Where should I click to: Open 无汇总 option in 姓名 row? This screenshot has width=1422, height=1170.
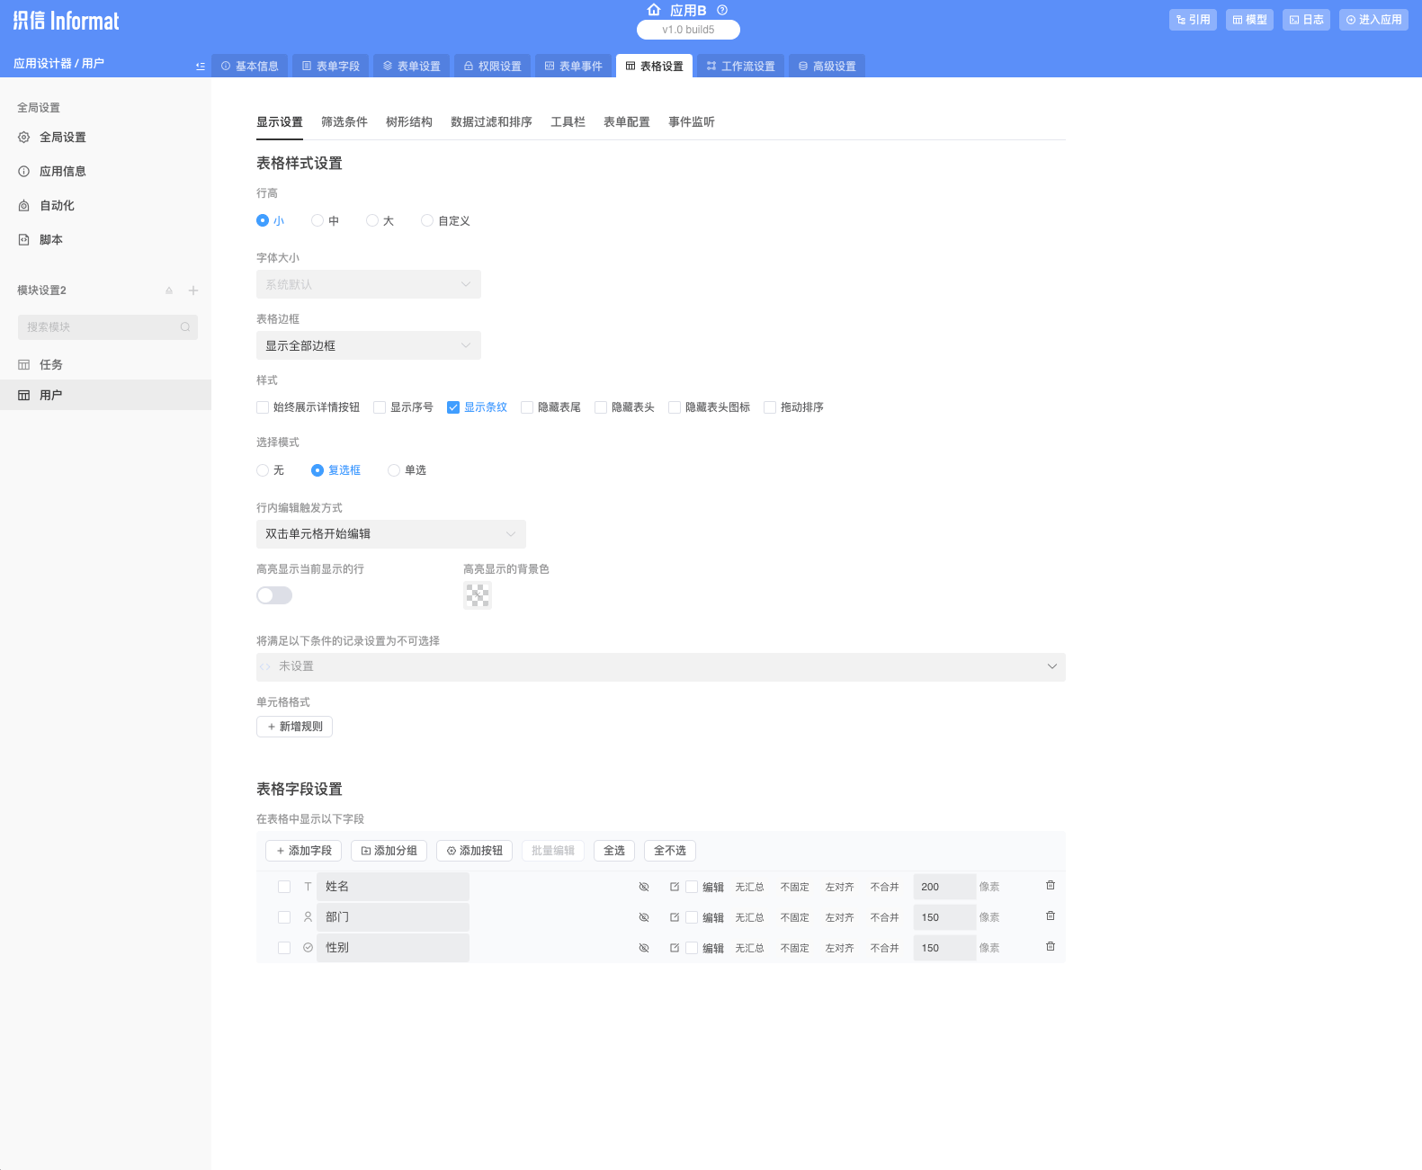pyautogui.click(x=749, y=887)
